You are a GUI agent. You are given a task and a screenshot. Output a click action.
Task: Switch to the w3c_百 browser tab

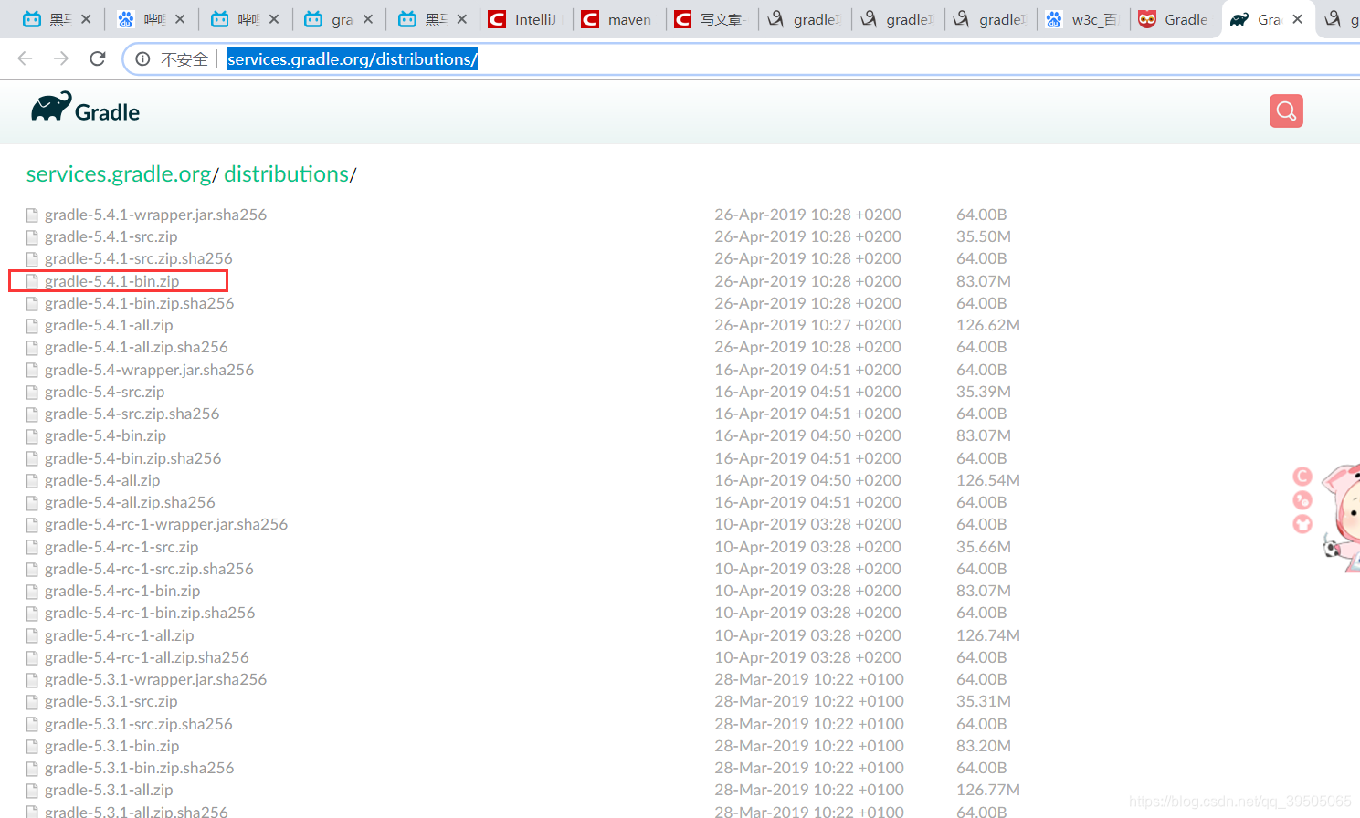[1083, 19]
